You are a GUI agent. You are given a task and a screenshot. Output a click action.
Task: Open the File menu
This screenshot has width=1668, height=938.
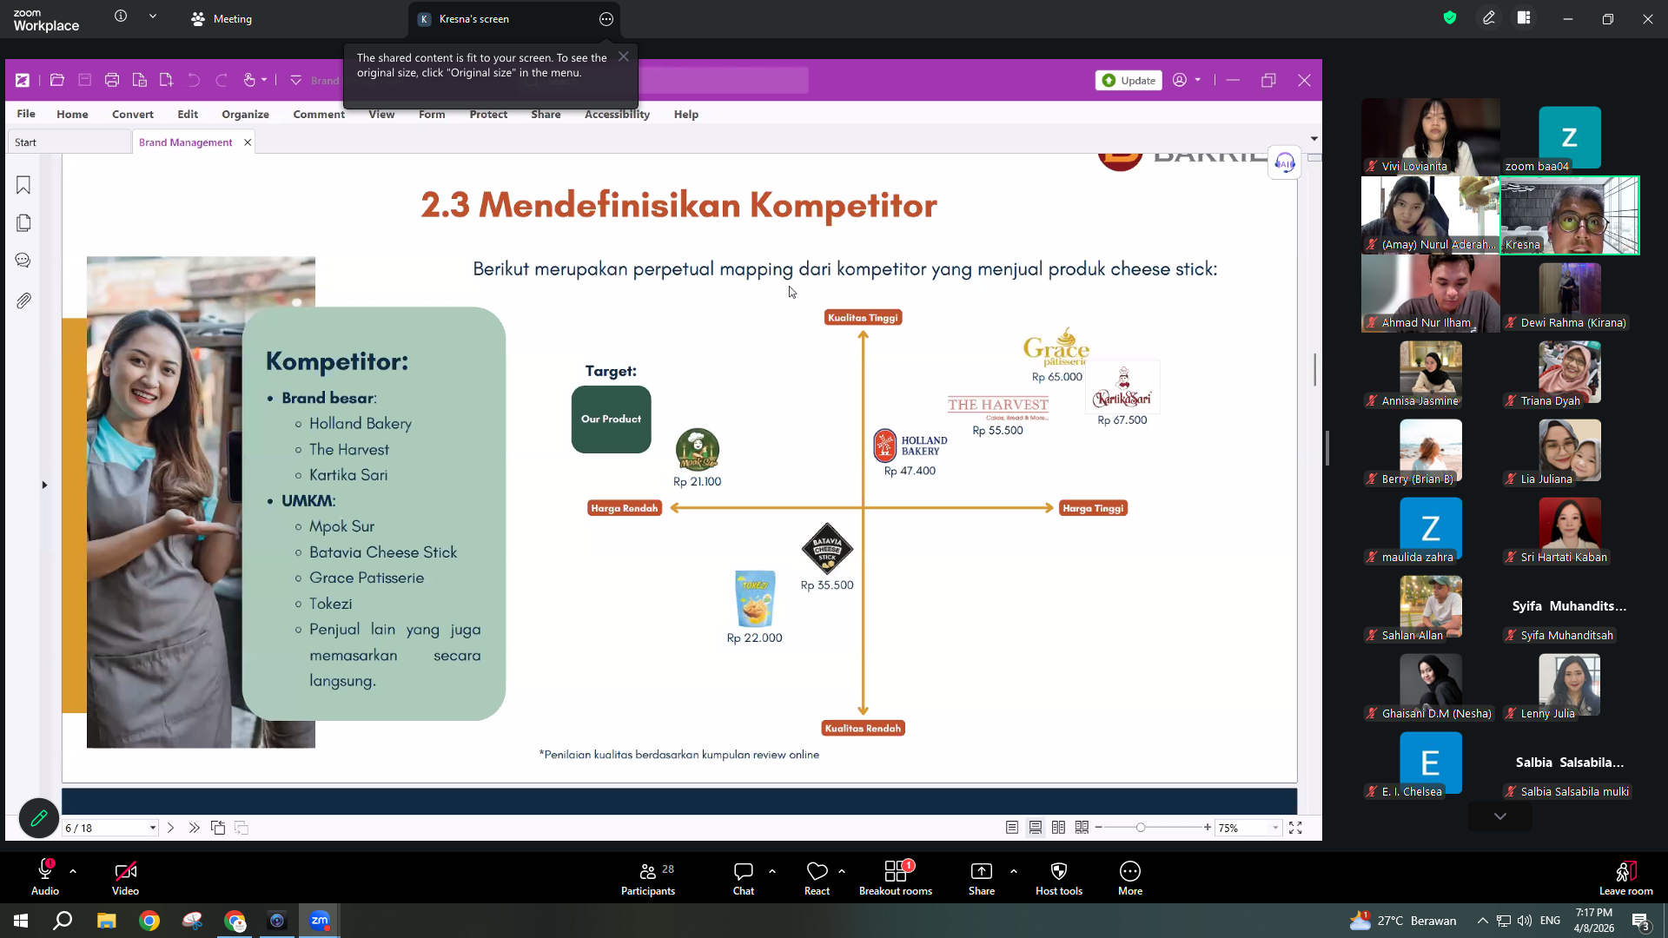tap(26, 114)
